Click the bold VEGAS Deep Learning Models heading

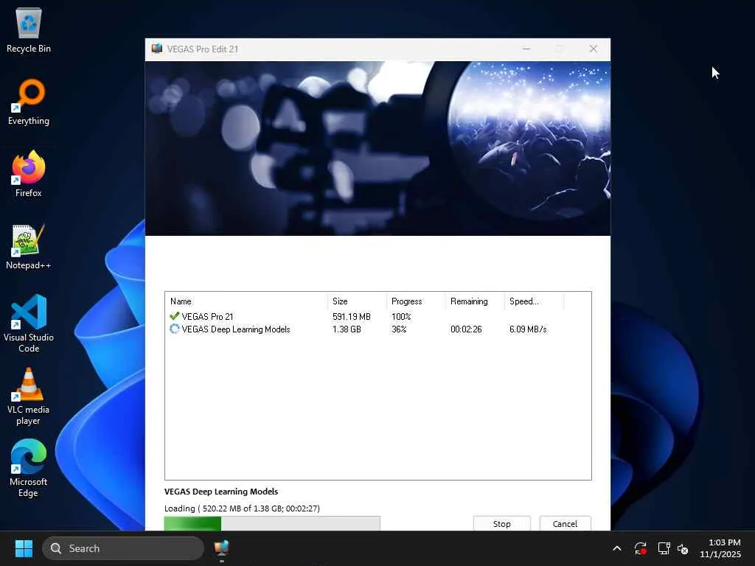pyautogui.click(x=221, y=492)
